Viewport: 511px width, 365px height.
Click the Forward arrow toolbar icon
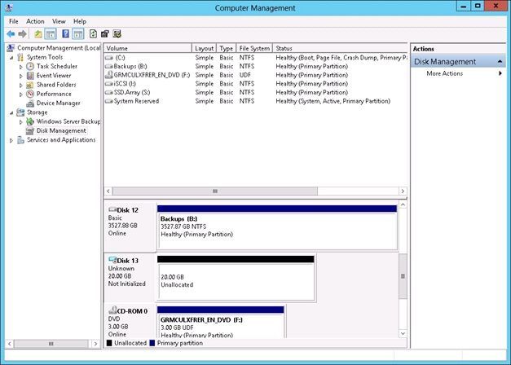coord(23,34)
